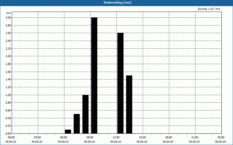233x145 pixels.
Task: Click the '0,20' y-axis label
Action: (8, 126)
